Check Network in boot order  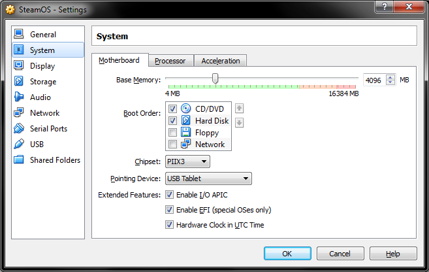pyautogui.click(x=172, y=144)
